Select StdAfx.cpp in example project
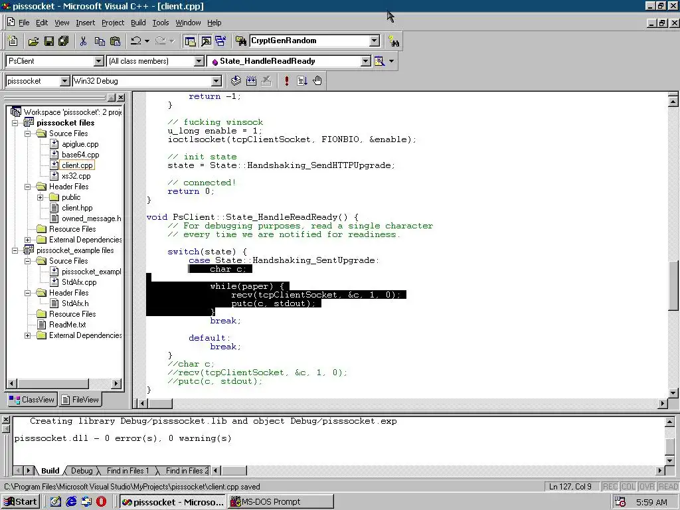This screenshot has width=680, height=510. [x=79, y=282]
